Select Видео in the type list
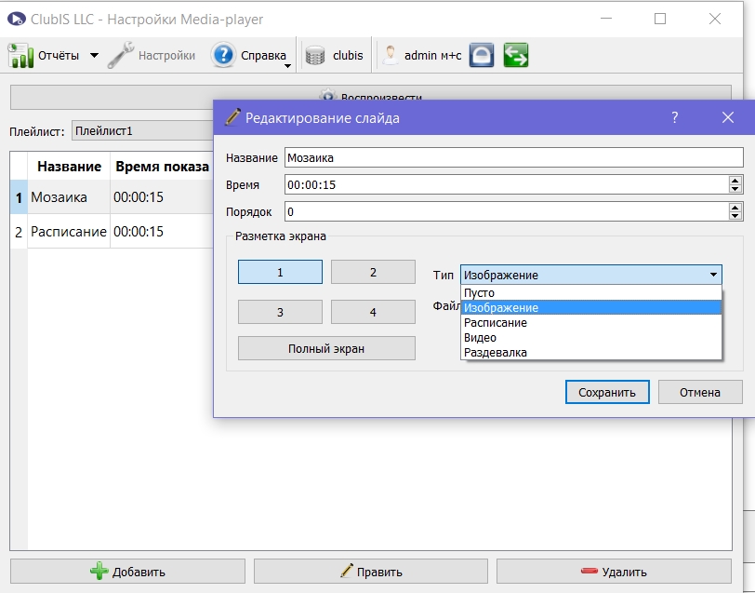The image size is (755, 593). pos(591,338)
